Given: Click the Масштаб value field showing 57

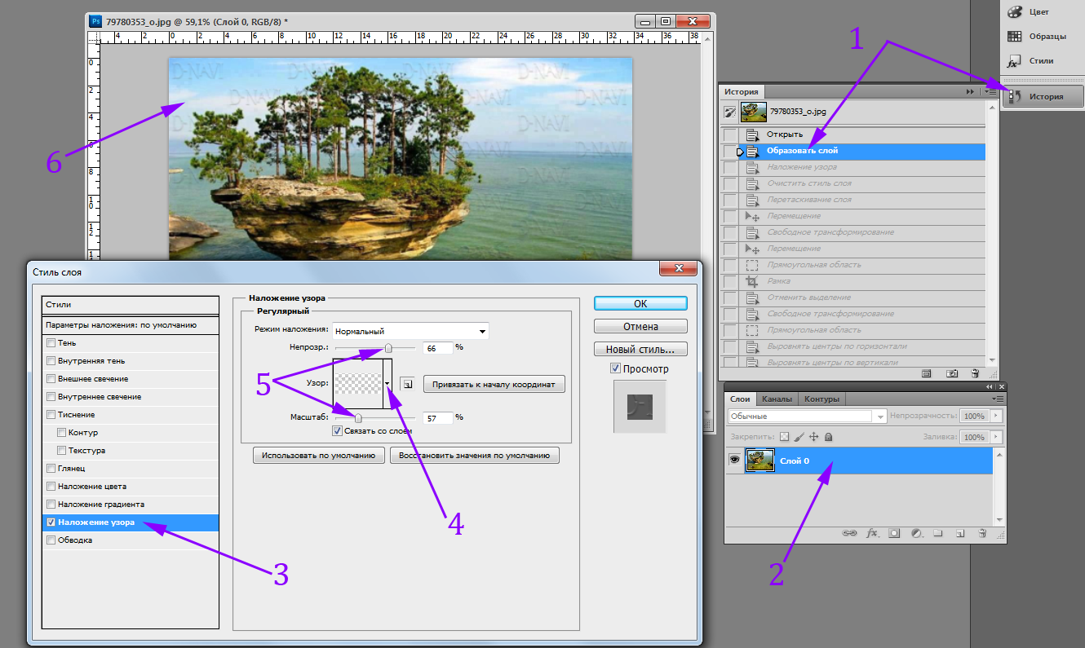Looking at the screenshot, I should click(438, 417).
